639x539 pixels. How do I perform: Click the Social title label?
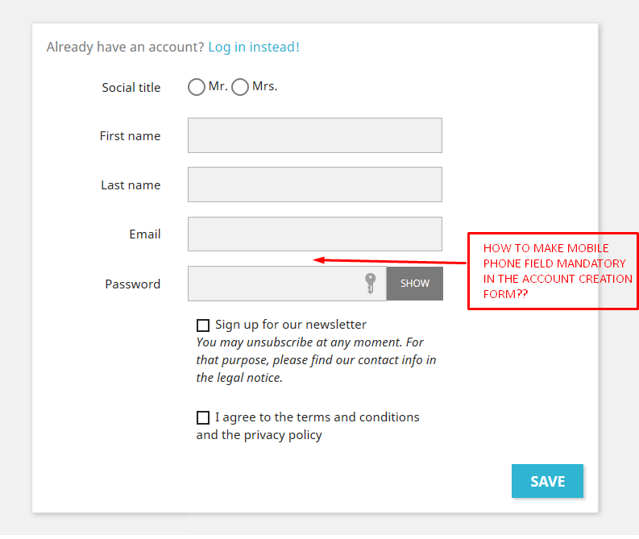[131, 88]
